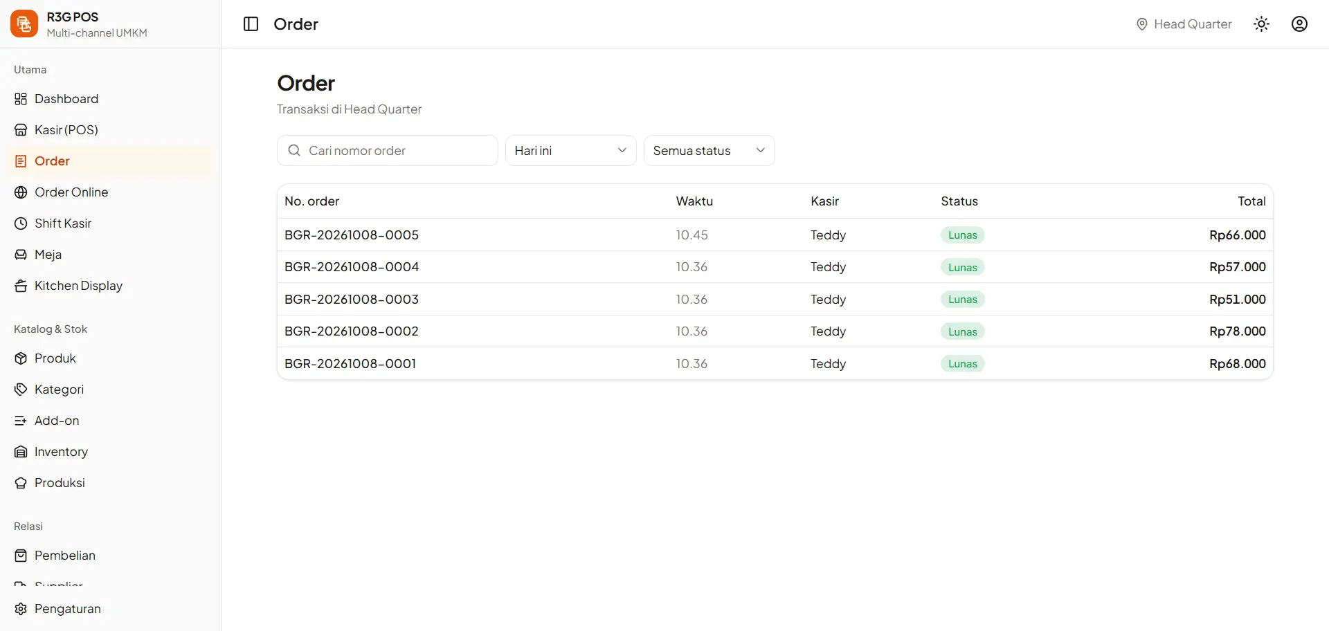Click the Kategori tag icon

point(21,390)
